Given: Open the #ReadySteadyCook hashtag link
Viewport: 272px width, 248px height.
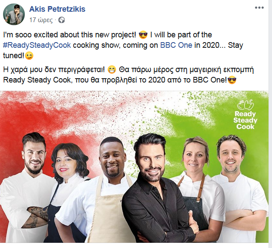Looking at the screenshot, I should coord(37,45).
